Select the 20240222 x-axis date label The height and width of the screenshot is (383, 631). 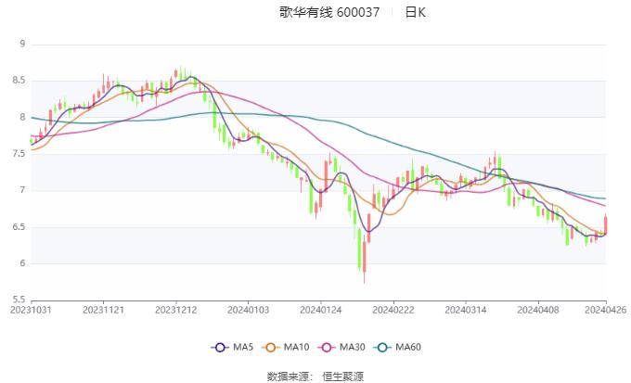(x=393, y=310)
